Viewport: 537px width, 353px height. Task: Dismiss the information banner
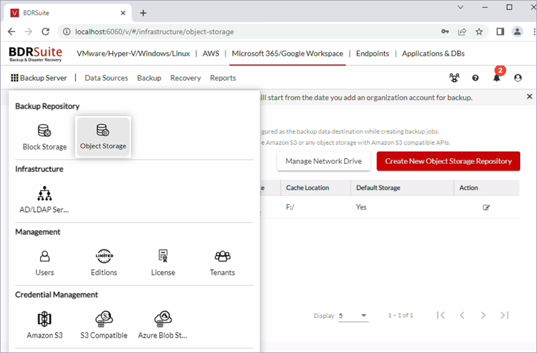pyautogui.click(x=530, y=97)
